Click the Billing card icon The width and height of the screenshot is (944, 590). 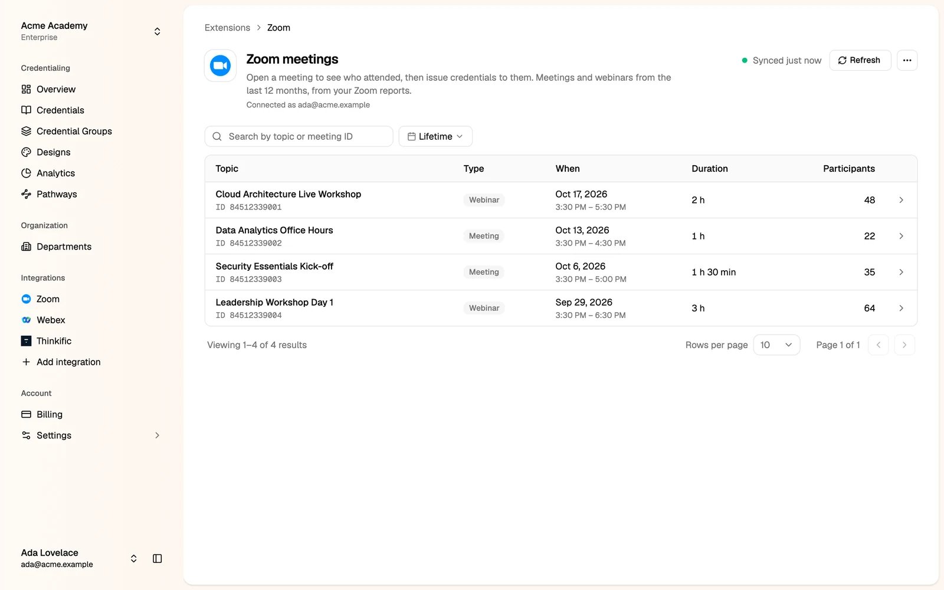coord(26,414)
